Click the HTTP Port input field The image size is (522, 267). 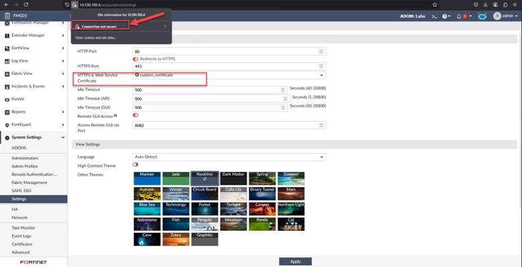click(229, 52)
